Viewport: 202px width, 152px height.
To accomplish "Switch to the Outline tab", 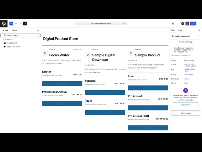I will click(15, 30).
